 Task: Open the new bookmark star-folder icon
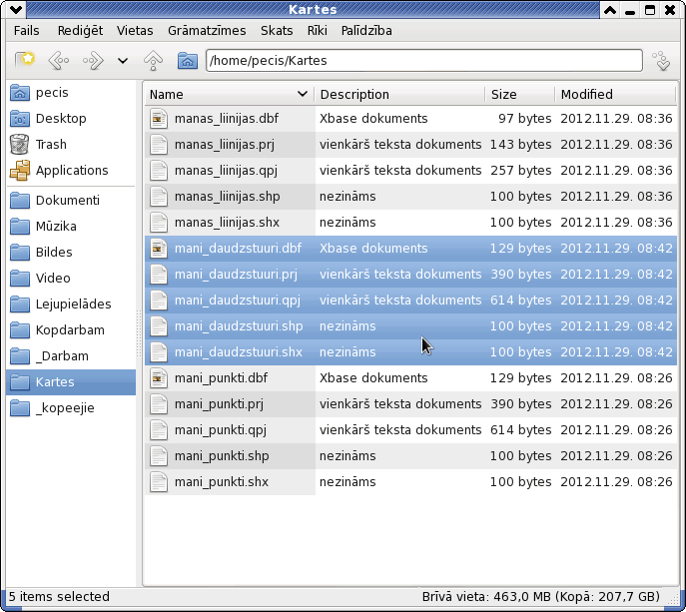point(25,60)
